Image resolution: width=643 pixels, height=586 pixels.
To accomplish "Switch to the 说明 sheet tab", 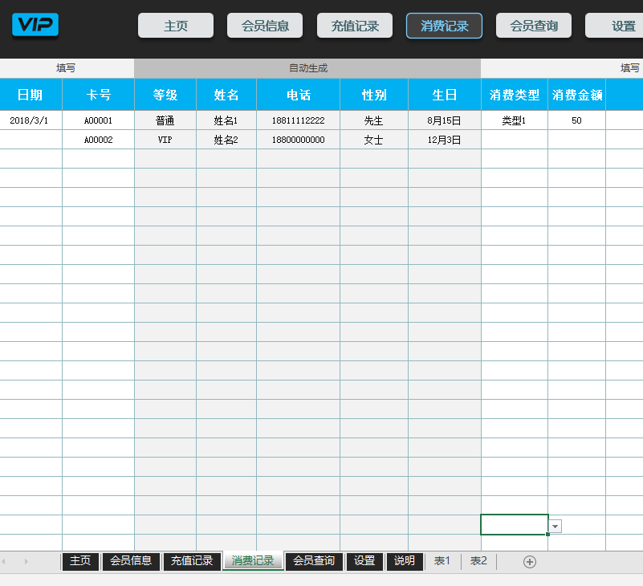I will [x=405, y=561].
